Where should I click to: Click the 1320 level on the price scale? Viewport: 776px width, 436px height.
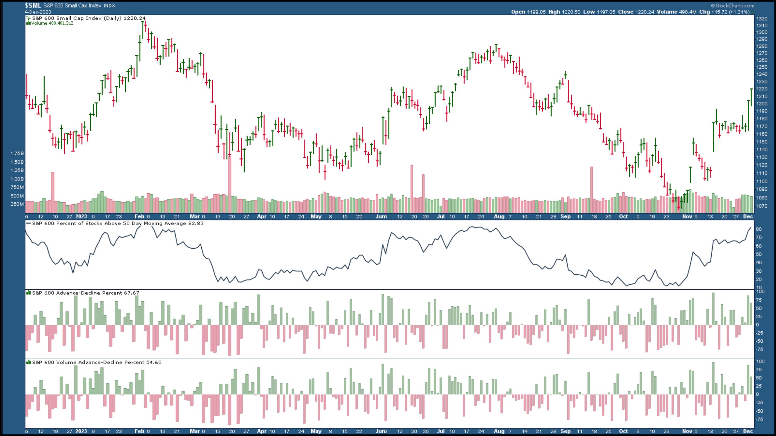(x=762, y=19)
